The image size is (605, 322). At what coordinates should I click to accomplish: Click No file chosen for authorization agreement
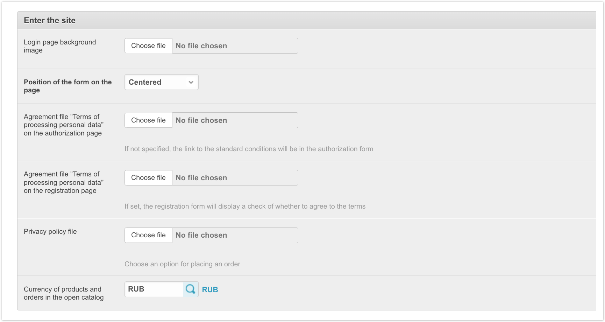coord(235,120)
